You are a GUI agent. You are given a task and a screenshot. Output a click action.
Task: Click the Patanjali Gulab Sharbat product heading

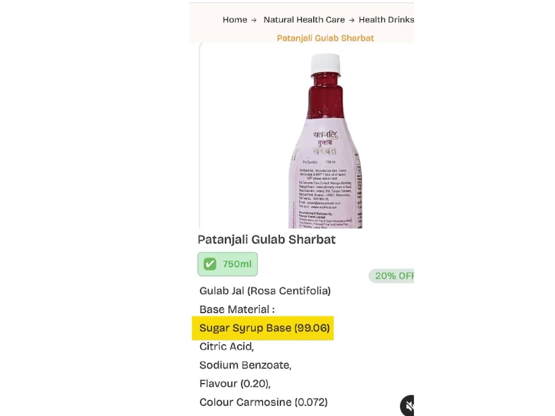266,239
